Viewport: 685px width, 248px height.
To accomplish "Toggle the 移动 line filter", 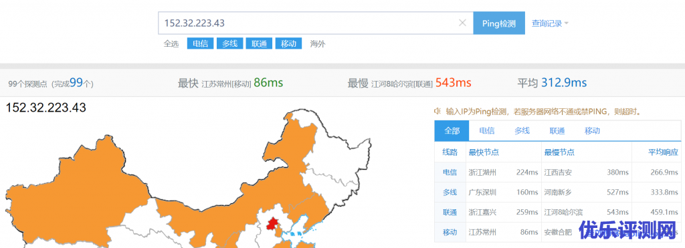I will pyautogui.click(x=288, y=43).
